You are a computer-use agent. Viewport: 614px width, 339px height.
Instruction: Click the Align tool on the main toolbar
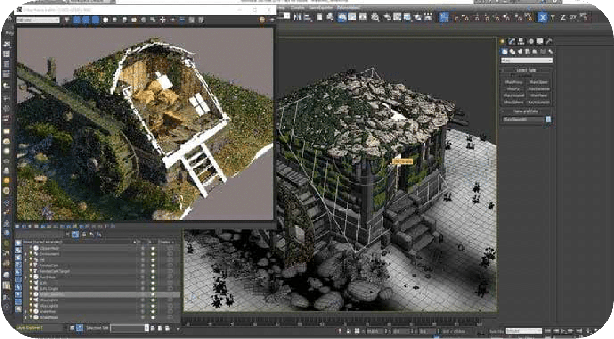pyautogui.click(x=308, y=17)
